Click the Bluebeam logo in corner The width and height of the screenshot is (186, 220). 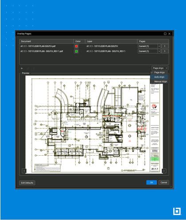pos(177,211)
